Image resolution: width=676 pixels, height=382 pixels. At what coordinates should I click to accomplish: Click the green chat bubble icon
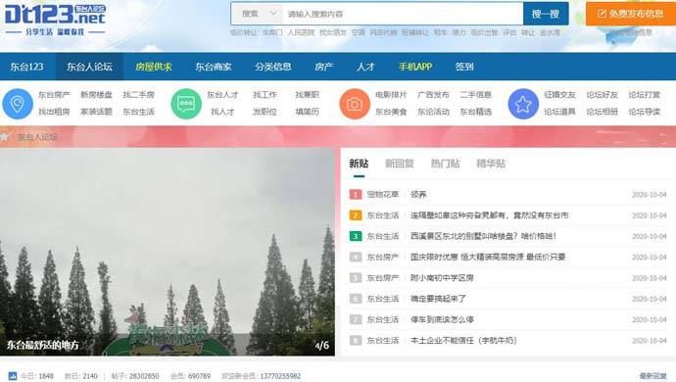[186, 104]
